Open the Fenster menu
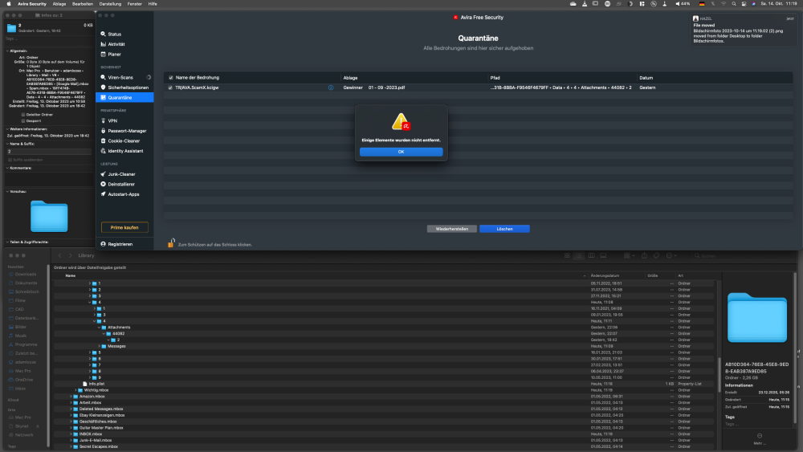This screenshot has width=803, height=452. click(x=135, y=3)
